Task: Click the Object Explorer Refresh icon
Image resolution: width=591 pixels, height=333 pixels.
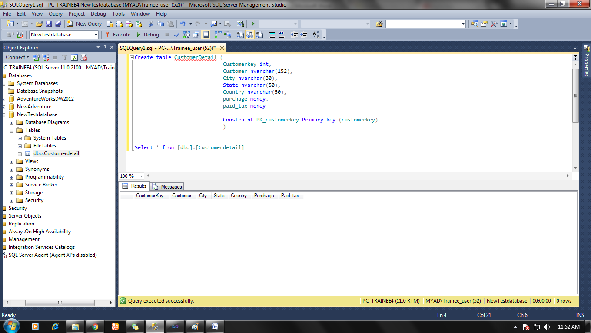Action: point(74,57)
